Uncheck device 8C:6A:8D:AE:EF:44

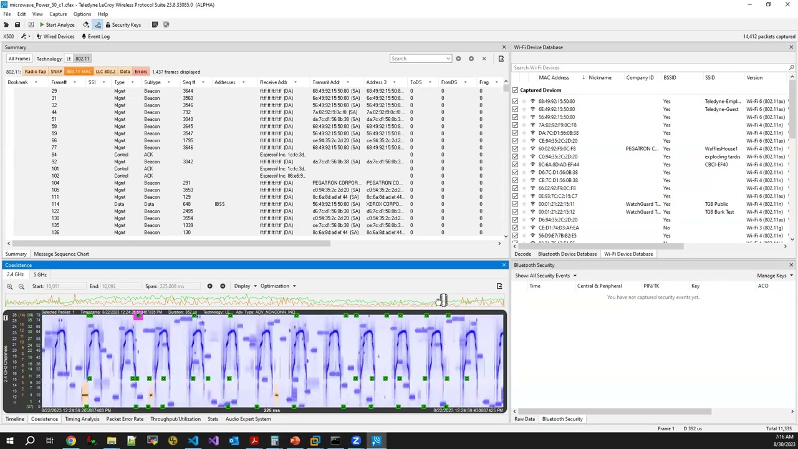pyautogui.click(x=515, y=165)
